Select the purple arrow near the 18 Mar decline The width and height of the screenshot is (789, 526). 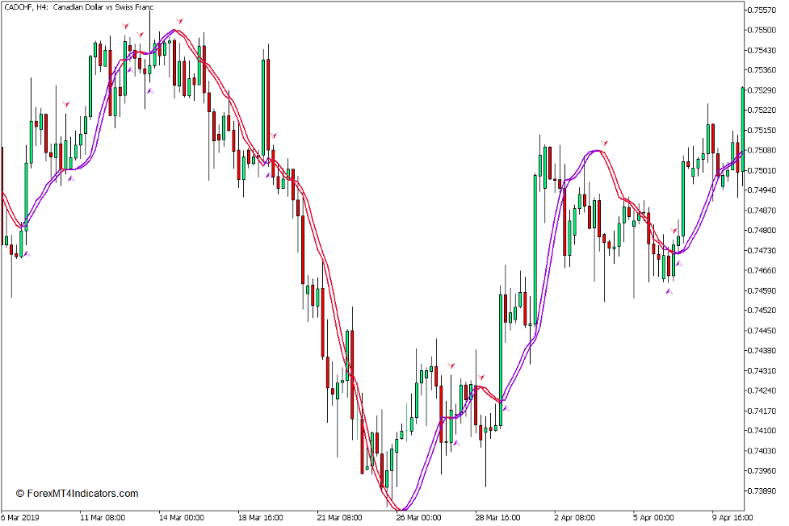tap(267, 174)
